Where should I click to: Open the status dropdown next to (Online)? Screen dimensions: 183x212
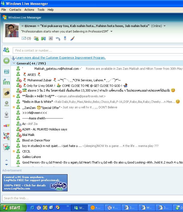[x=164, y=26]
